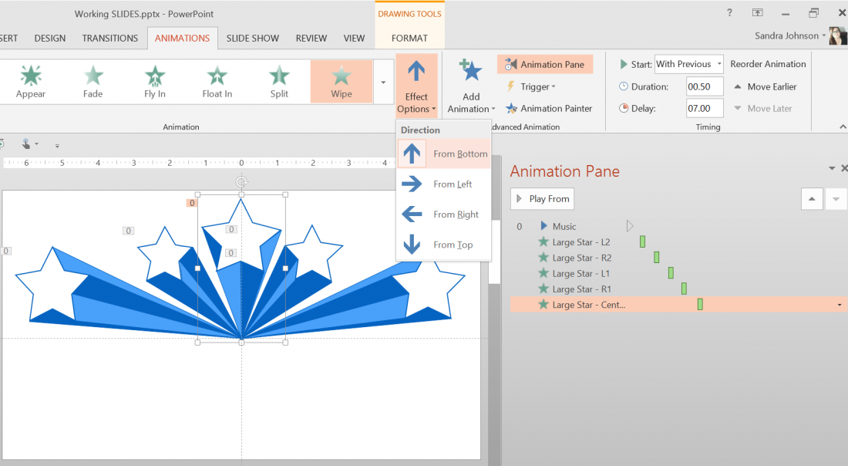Viewport: 848px width, 466px height.
Task: Switch to the SLIDE SHOW tab
Action: 253,37
